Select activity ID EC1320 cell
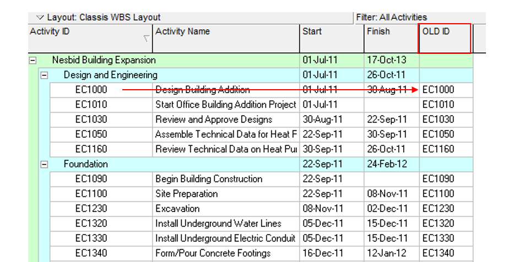The width and height of the screenshot is (519, 262). [x=101, y=223]
